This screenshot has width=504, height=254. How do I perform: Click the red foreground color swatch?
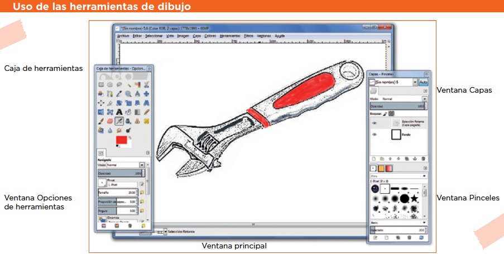click(122, 140)
